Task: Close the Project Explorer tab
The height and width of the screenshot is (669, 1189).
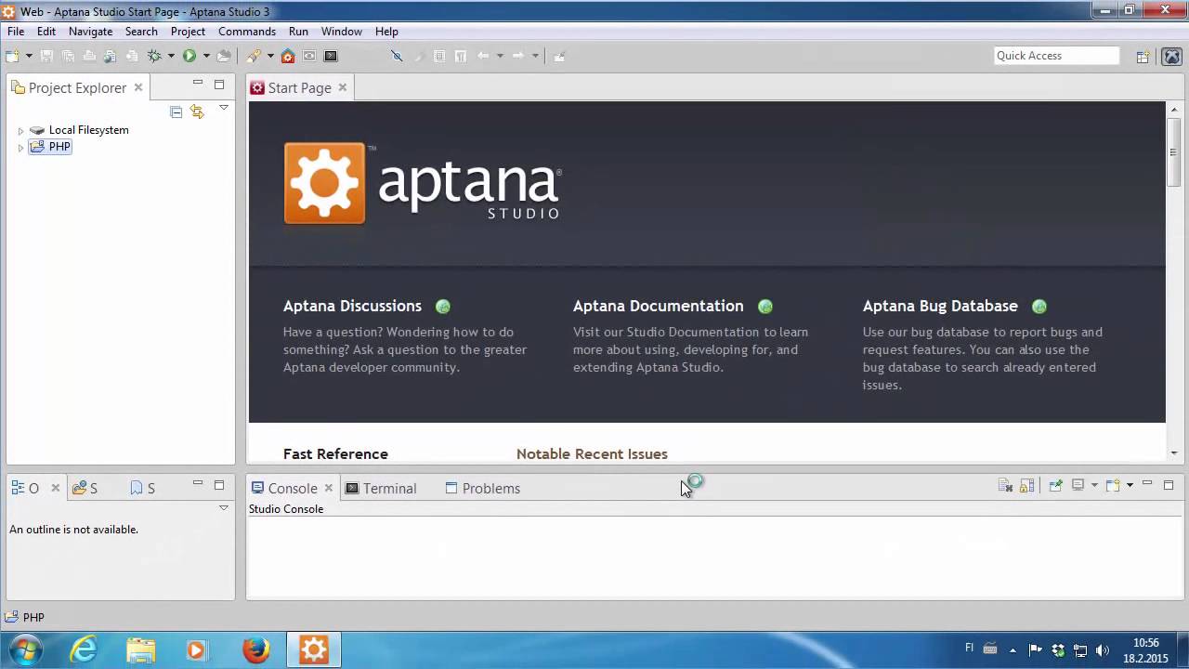Action: pos(138,87)
